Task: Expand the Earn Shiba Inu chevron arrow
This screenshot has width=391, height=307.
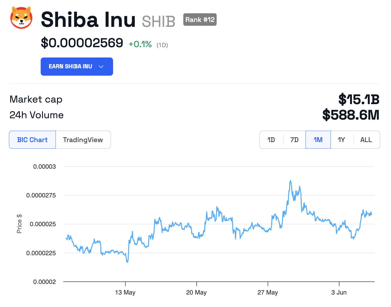Action: point(101,67)
